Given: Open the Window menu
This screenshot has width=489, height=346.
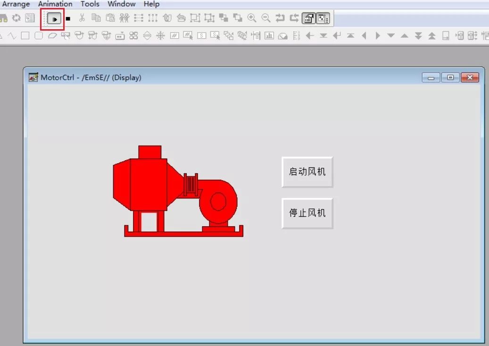Looking at the screenshot, I should 121,4.
